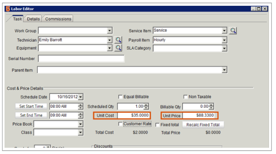Click the Equipment lookup magnifier icon
Screen dimensions: 276x154
[118, 48]
